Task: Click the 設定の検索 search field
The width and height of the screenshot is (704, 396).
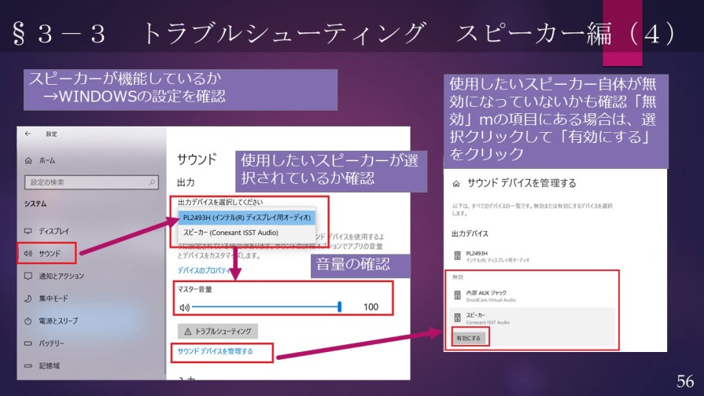Action: pyautogui.click(x=87, y=182)
